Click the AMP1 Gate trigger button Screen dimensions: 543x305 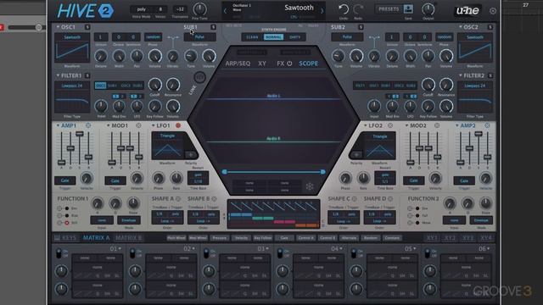coord(65,180)
